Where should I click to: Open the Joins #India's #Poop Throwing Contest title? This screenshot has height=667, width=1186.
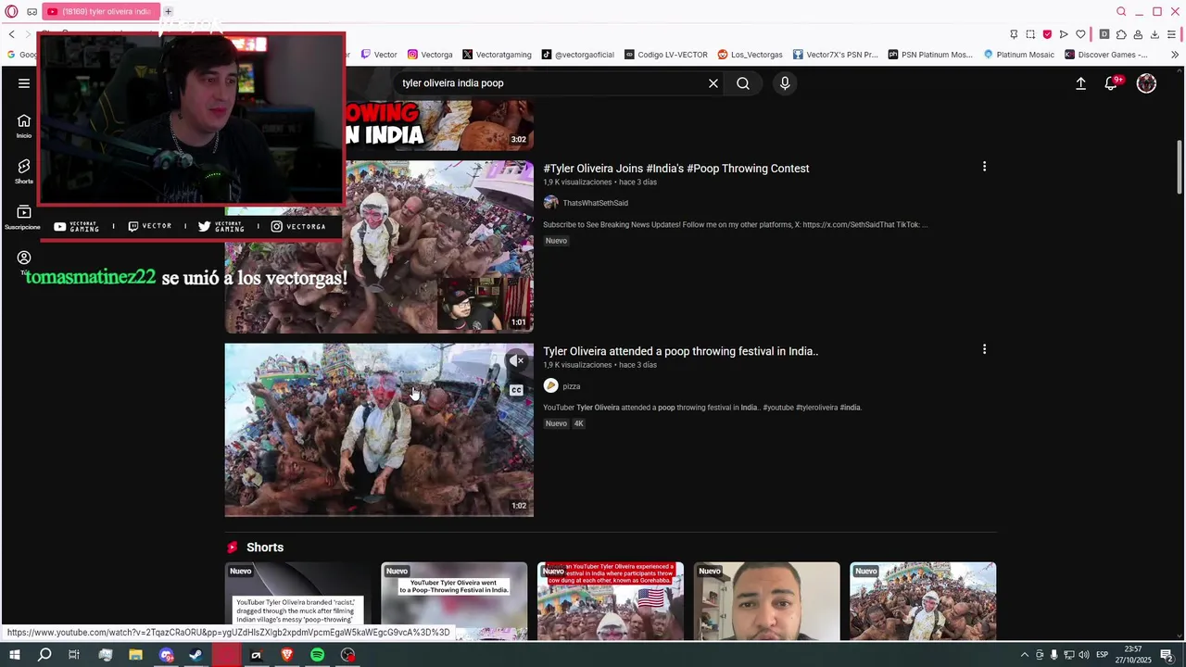tap(676, 169)
